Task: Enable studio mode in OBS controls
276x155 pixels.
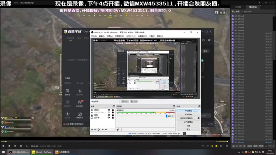Action: tap(188, 122)
